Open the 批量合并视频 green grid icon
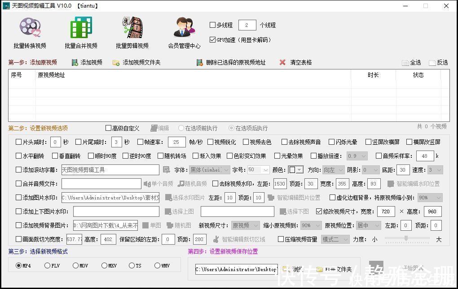This screenshot has width=458, height=289. click(81, 27)
